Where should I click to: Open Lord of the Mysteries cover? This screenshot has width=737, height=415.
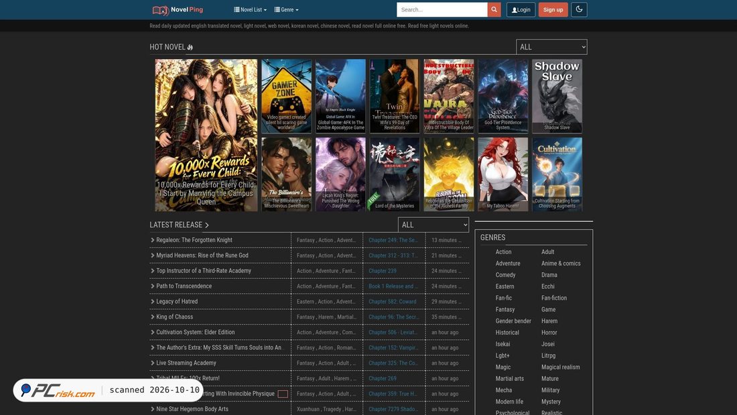(395, 174)
